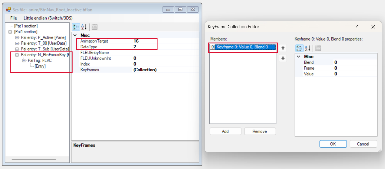Confirm changes with the OK button
This screenshot has height=169, width=385.
pos(333,144)
